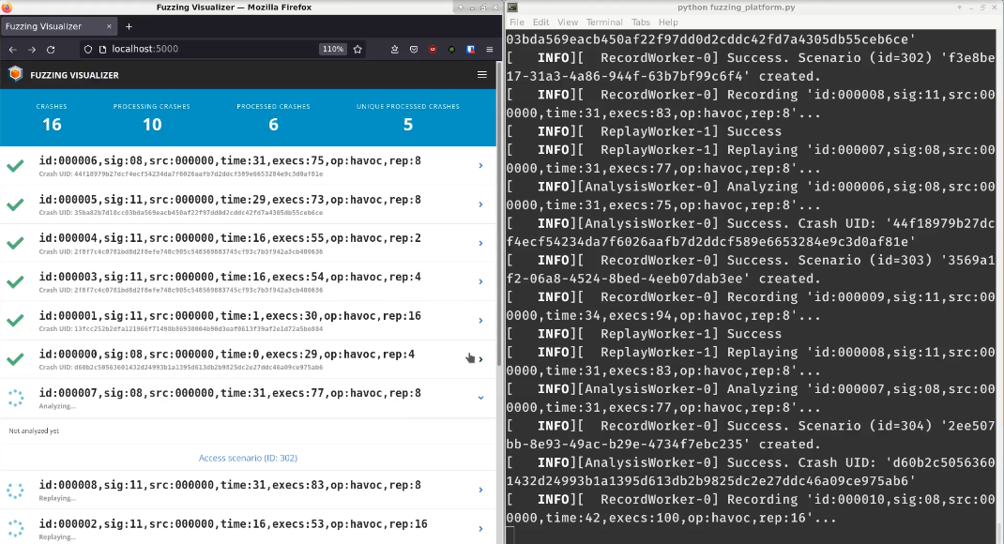Click the Crashes count 16
Viewport: 1004px width, 544px height.
(52, 124)
